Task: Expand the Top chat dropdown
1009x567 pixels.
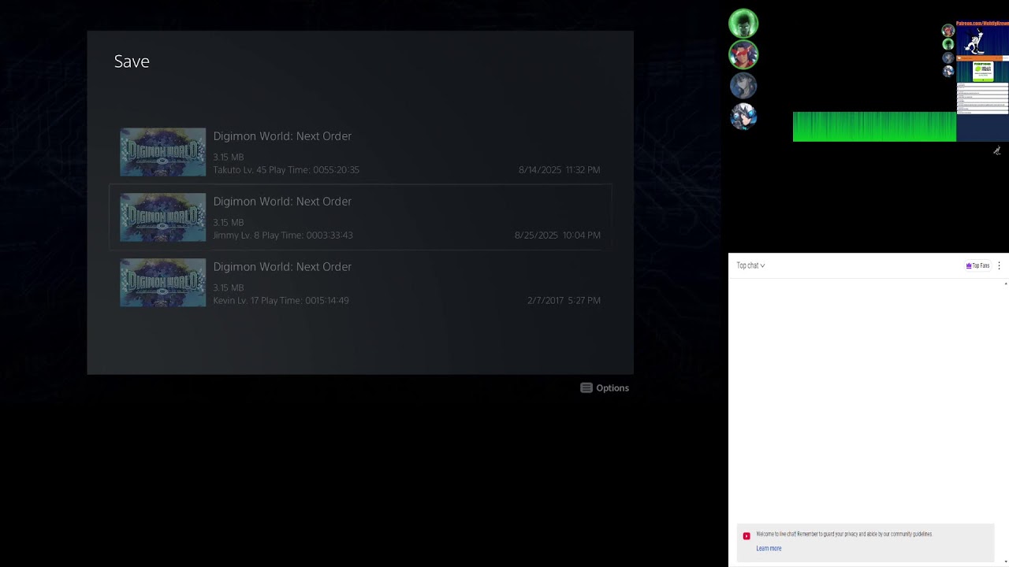Action: pos(750,265)
